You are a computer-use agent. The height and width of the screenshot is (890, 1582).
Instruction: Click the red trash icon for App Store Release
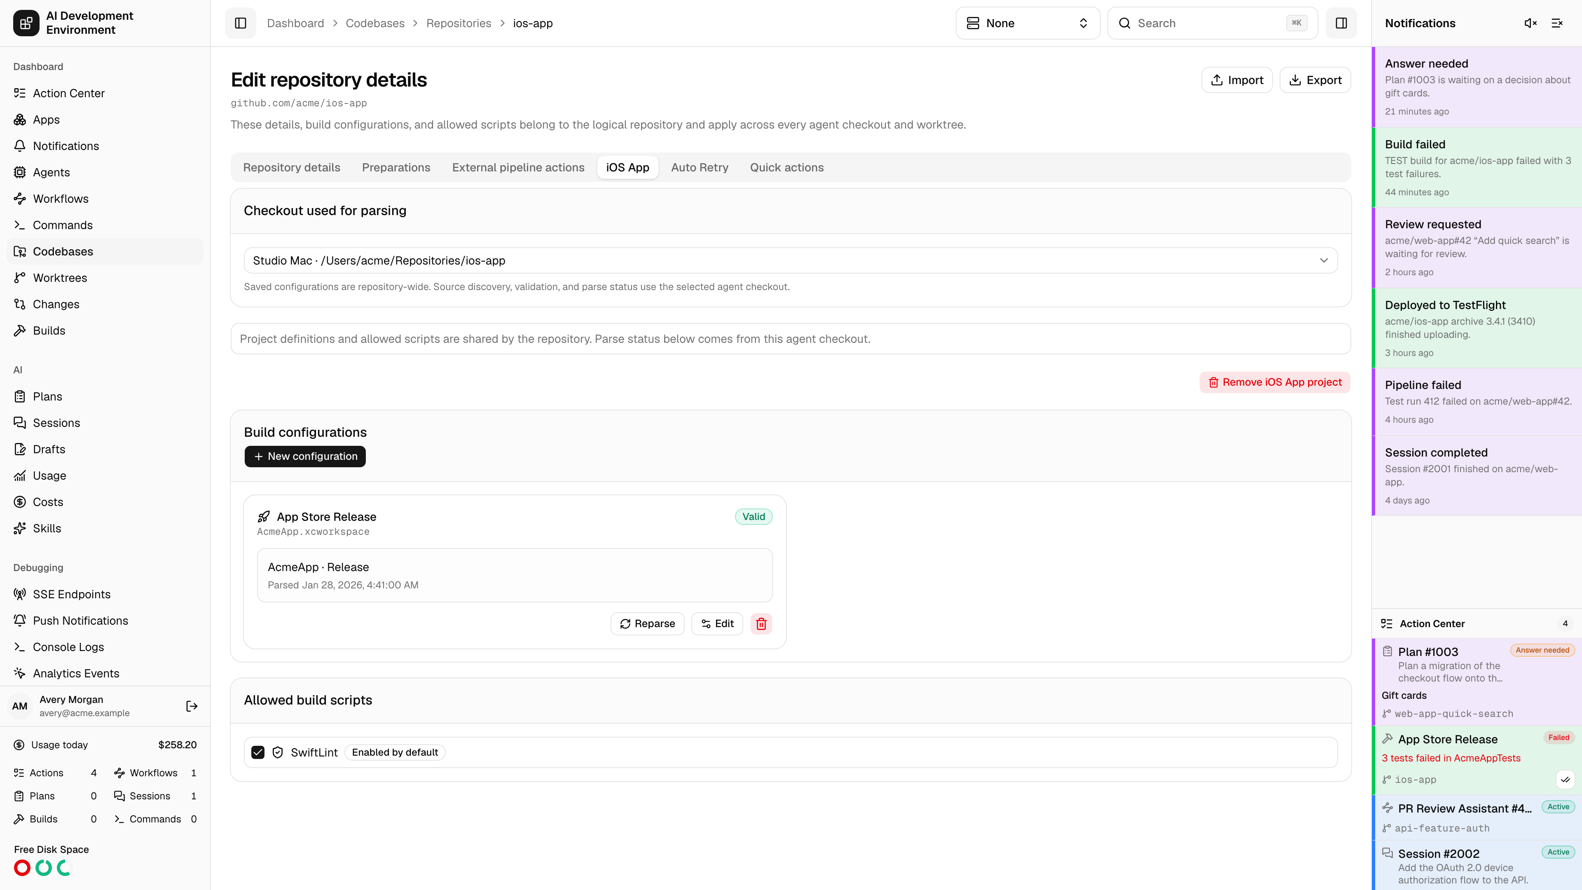(761, 623)
